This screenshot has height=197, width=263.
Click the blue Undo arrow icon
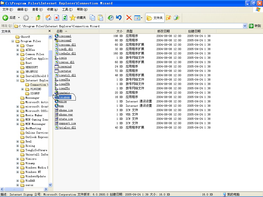(119, 18)
